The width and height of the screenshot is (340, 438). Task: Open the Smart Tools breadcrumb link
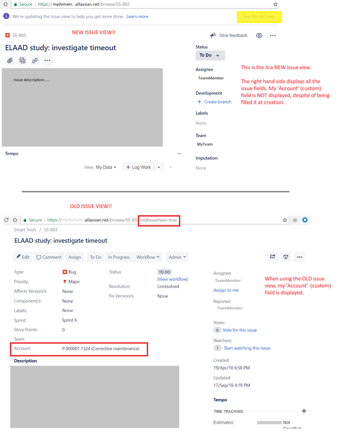click(x=25, y=230)
